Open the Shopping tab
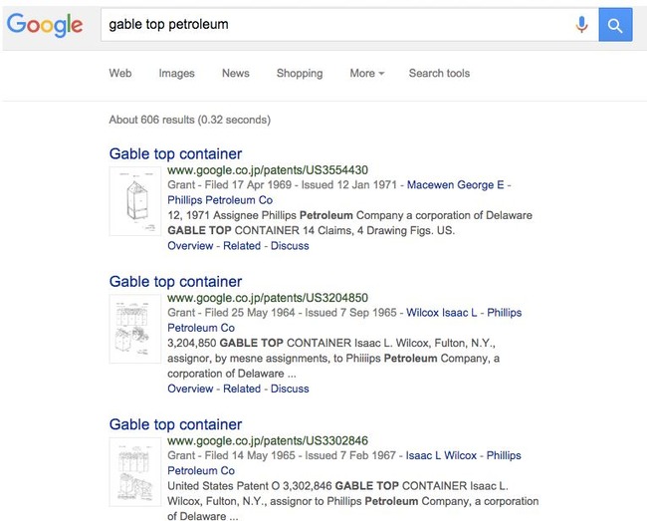 [x=300, y=74]
